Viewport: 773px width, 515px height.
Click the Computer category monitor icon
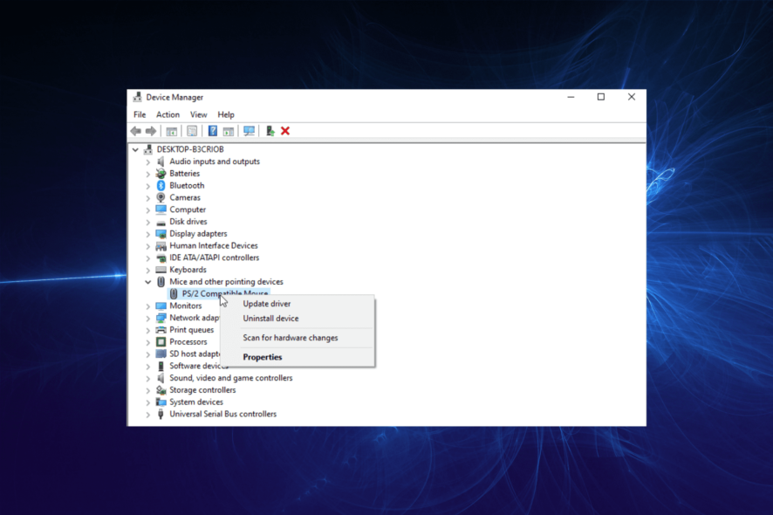(x=161, y=209)
